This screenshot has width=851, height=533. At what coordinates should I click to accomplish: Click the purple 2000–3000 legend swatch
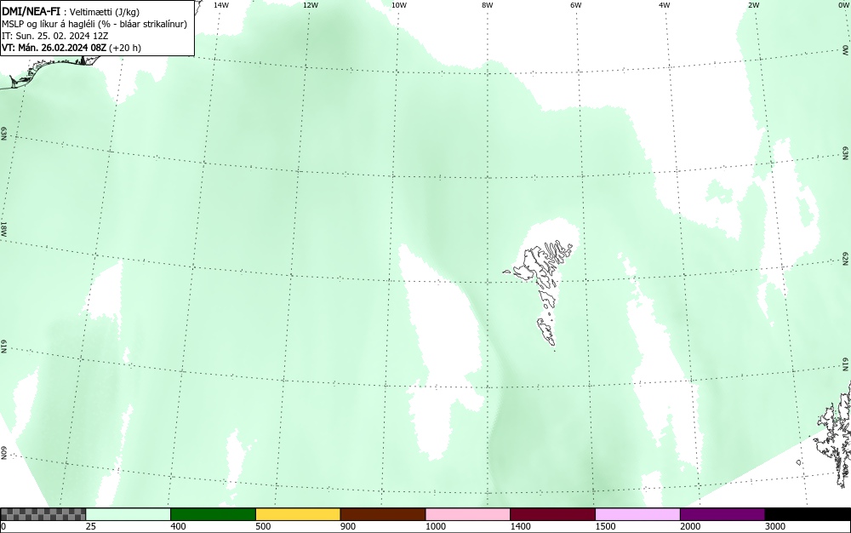click(x=722, y=514)
